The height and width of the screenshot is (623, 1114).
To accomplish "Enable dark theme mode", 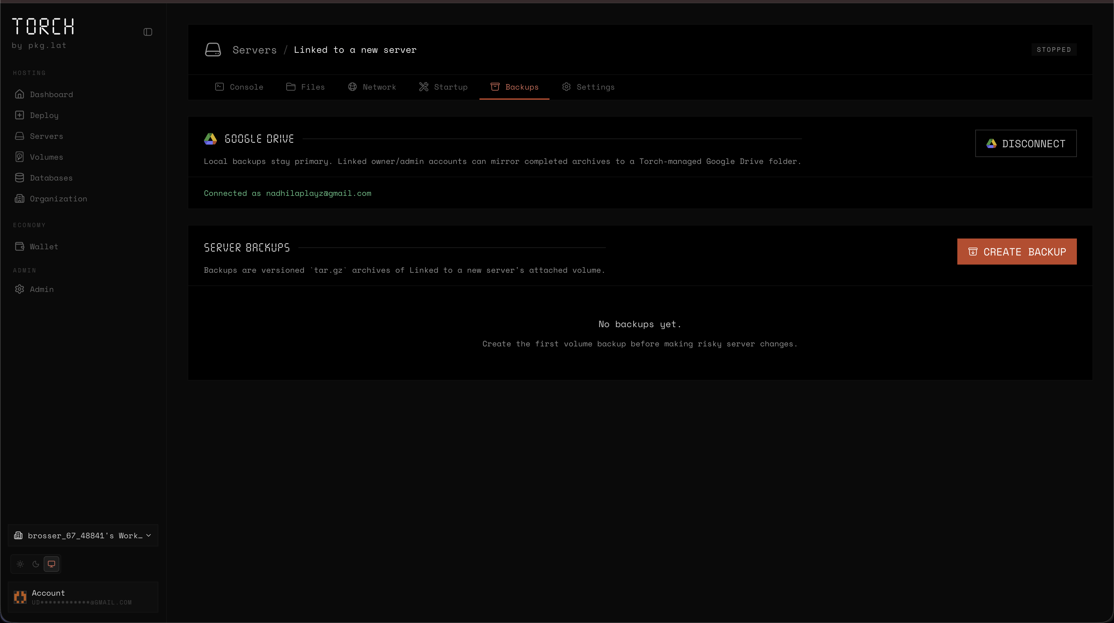I will pos(36,564).
